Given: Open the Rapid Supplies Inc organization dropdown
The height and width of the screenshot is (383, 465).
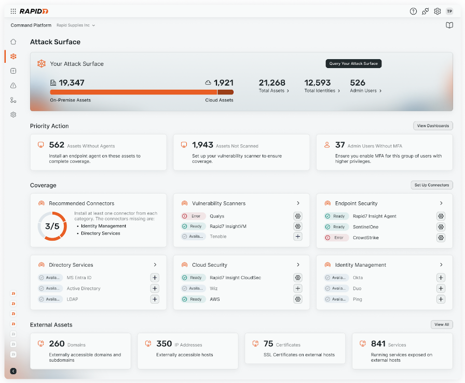Looking at the screenshot, I should click(76, 25).
